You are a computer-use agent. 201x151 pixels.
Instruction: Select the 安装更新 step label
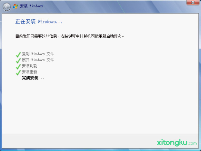[x=29, y=72]
